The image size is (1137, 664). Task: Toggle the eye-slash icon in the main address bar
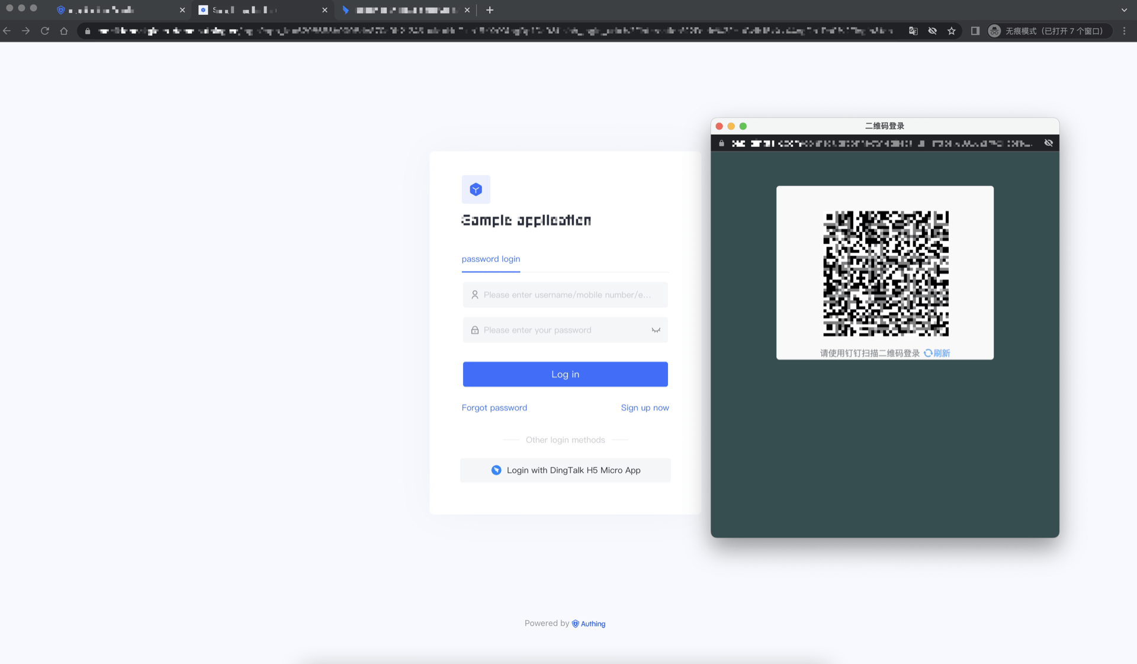click(x=933, y=30)
